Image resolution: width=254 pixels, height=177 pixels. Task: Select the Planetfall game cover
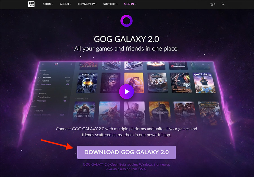point(84,113)
